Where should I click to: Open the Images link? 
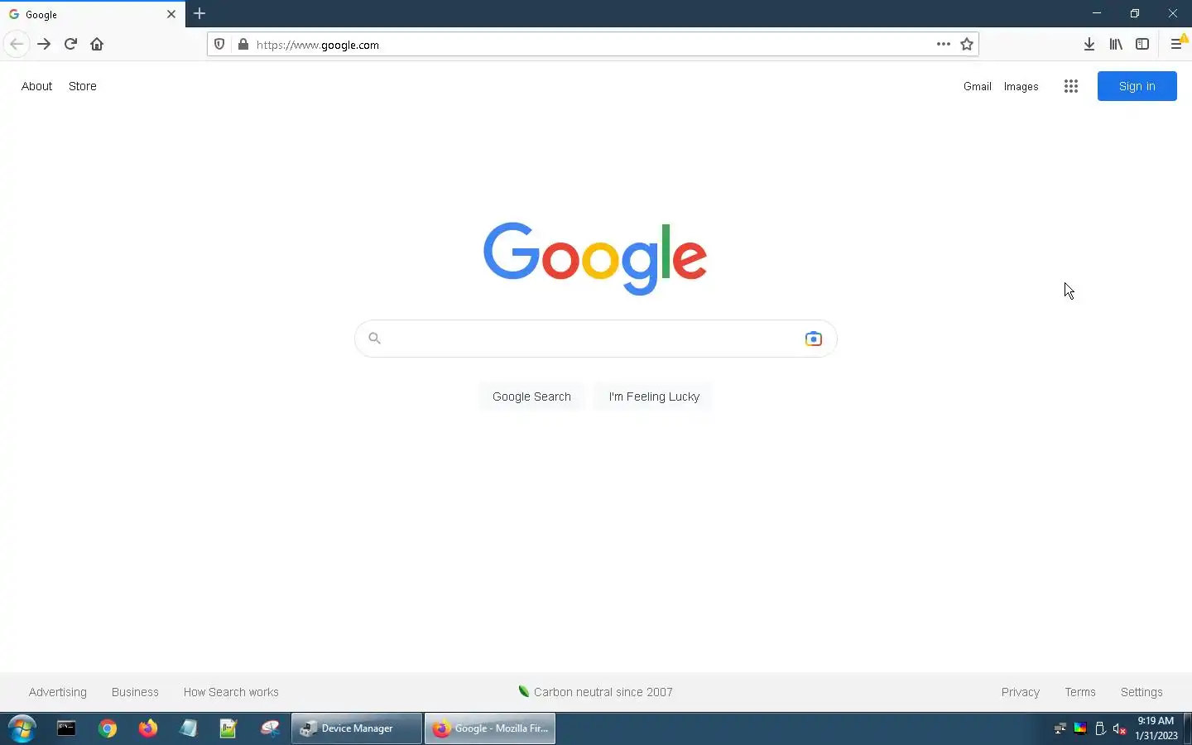click(1021, 86)
